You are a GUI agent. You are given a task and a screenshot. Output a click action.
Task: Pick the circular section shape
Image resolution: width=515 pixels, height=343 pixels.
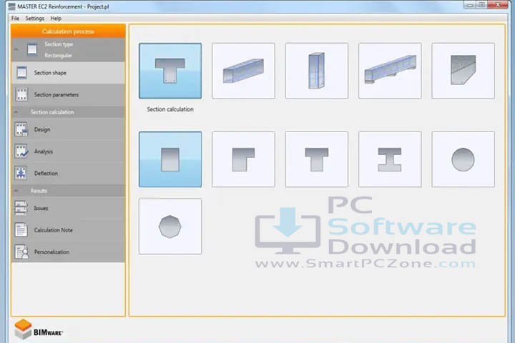463,159
